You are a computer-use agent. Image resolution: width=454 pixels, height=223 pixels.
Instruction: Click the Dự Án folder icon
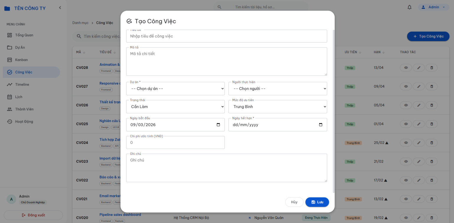[9, 47]
